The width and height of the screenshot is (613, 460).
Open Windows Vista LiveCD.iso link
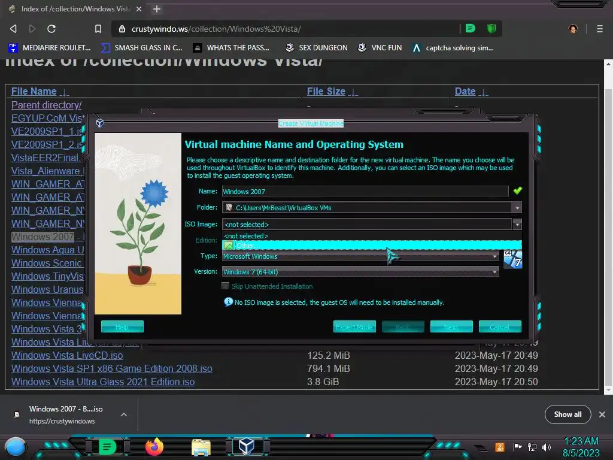[x=67, y=356]
